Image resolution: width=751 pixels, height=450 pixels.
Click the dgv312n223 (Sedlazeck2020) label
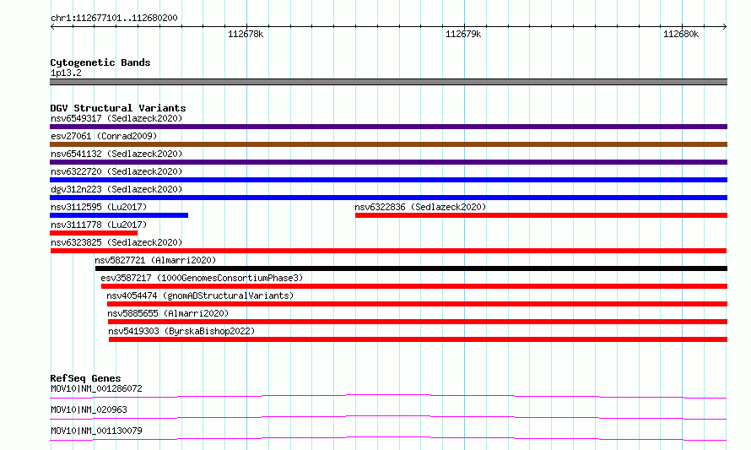[116, 189]
